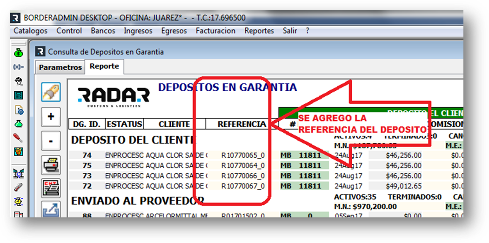Open the Control menu
This screenshot has height=243, width=489.
tap(69, 31)
